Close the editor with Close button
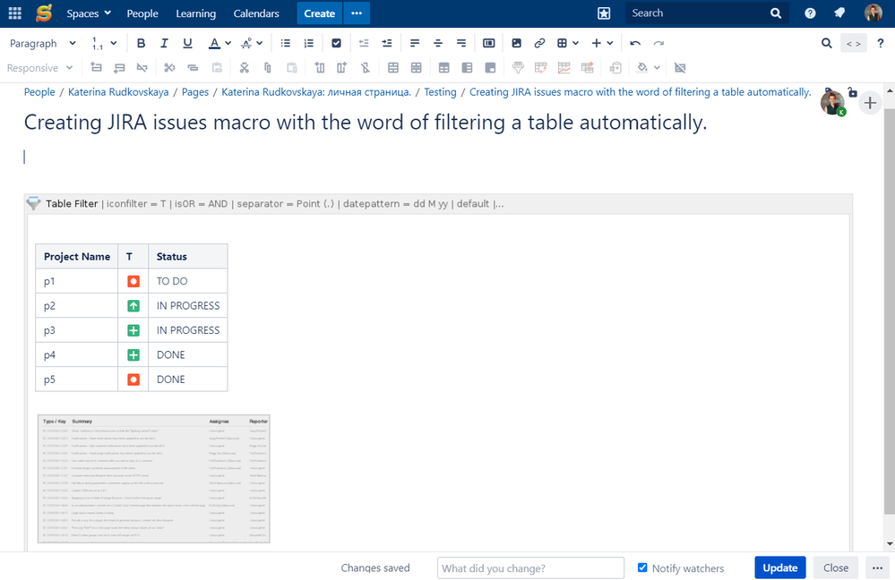 pyautogui.click(x=836, y=567)
